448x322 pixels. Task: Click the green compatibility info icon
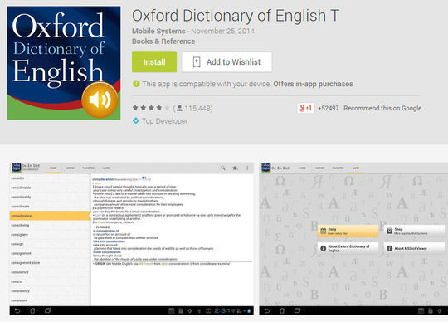coord(136,84)
